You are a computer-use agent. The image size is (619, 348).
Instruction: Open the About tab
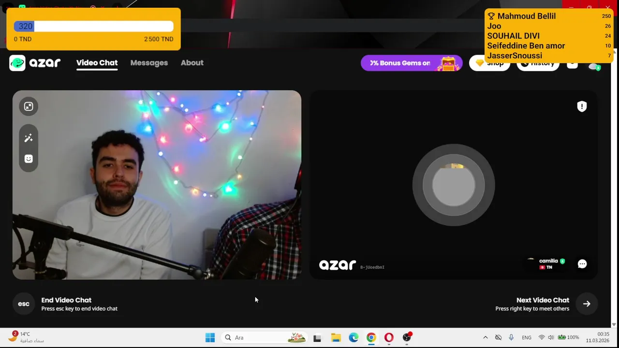192,63
